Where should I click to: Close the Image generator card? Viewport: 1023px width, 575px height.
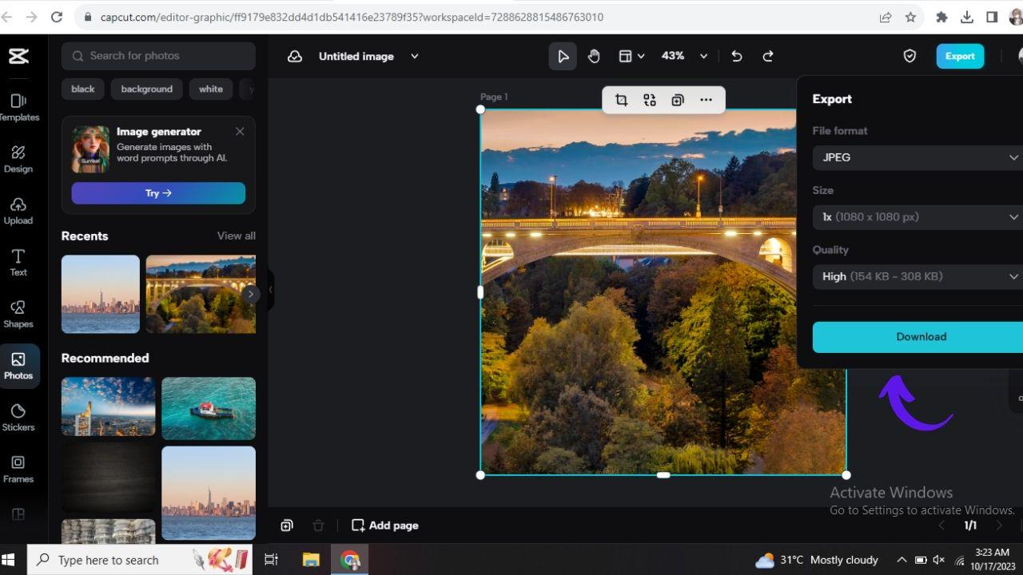(240, 131)
